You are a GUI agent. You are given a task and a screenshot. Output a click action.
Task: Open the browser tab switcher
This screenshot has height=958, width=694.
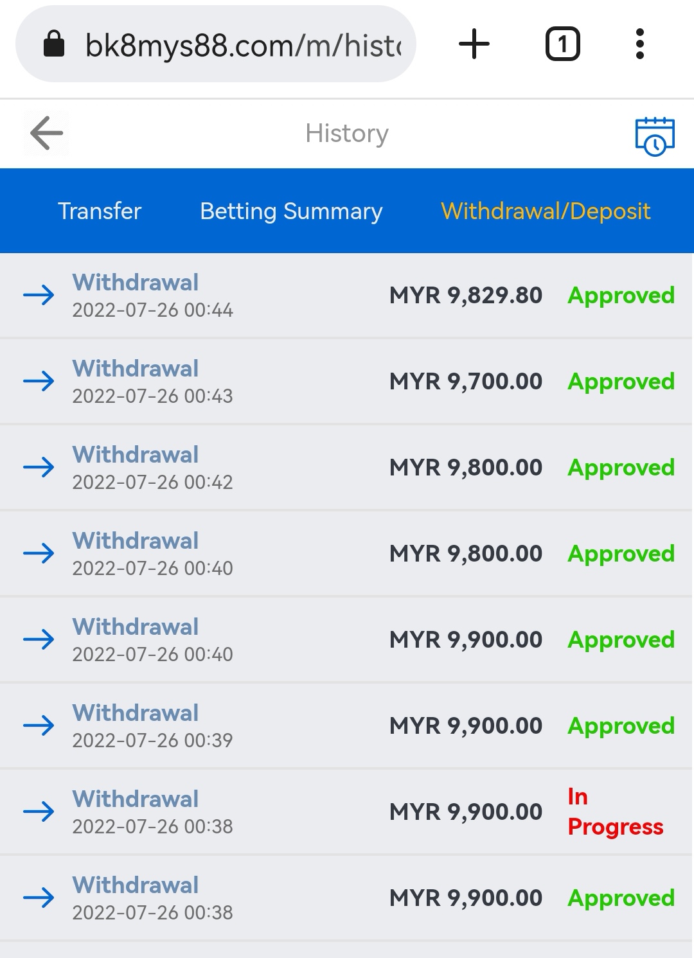pyautogui.click(x=562, y=44)
